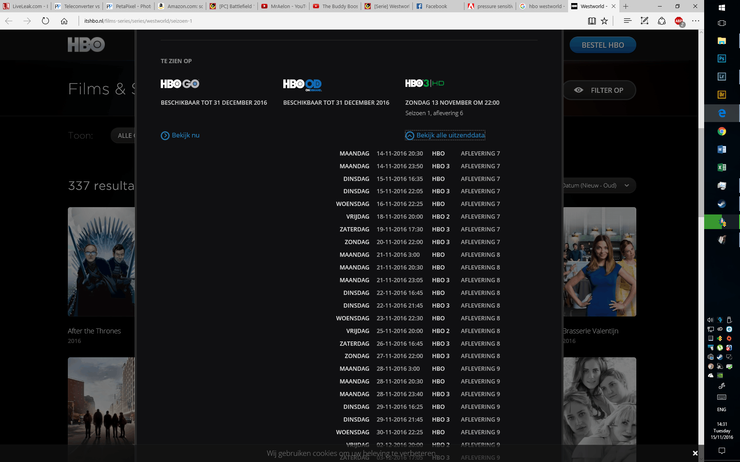The image size is (740, 462).
Task: Collapse Bekijk alle uitzenddata list
Action: (x=445, y=135)
